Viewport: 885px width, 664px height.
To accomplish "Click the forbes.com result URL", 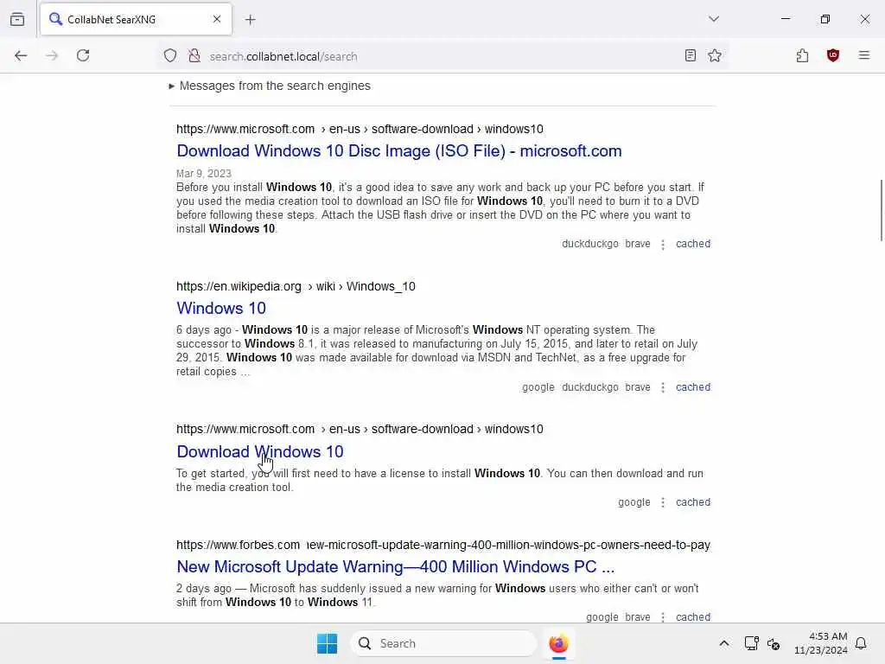I will coord(443,545).
